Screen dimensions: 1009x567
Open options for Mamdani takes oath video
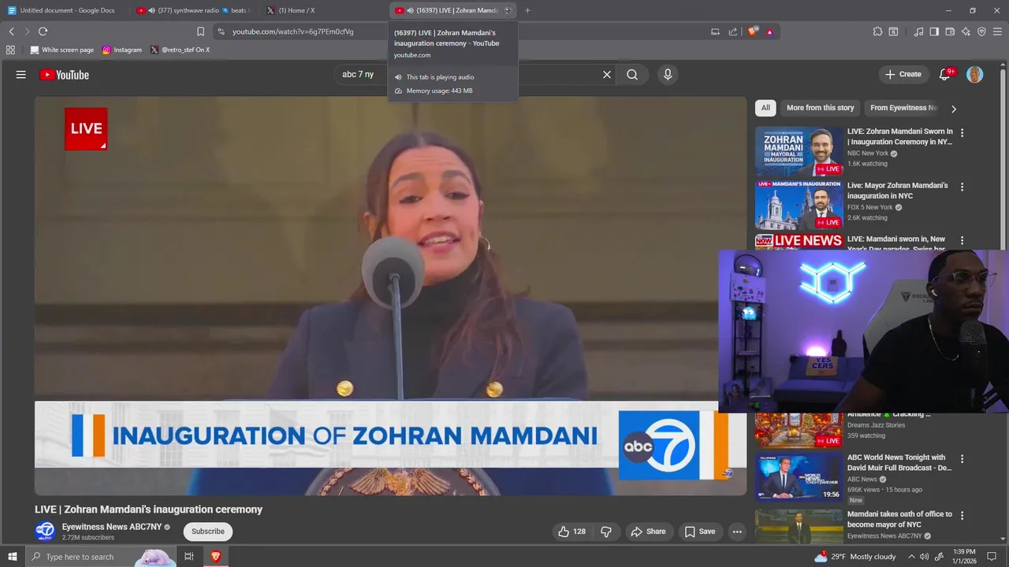(x=962, y=515)
